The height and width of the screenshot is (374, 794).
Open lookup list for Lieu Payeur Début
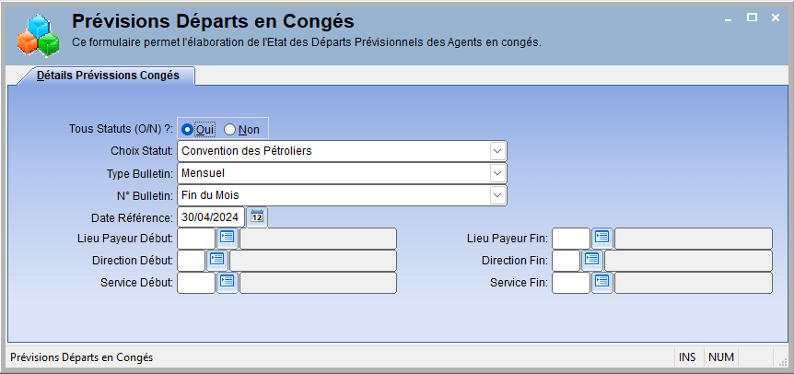point(228,239)
